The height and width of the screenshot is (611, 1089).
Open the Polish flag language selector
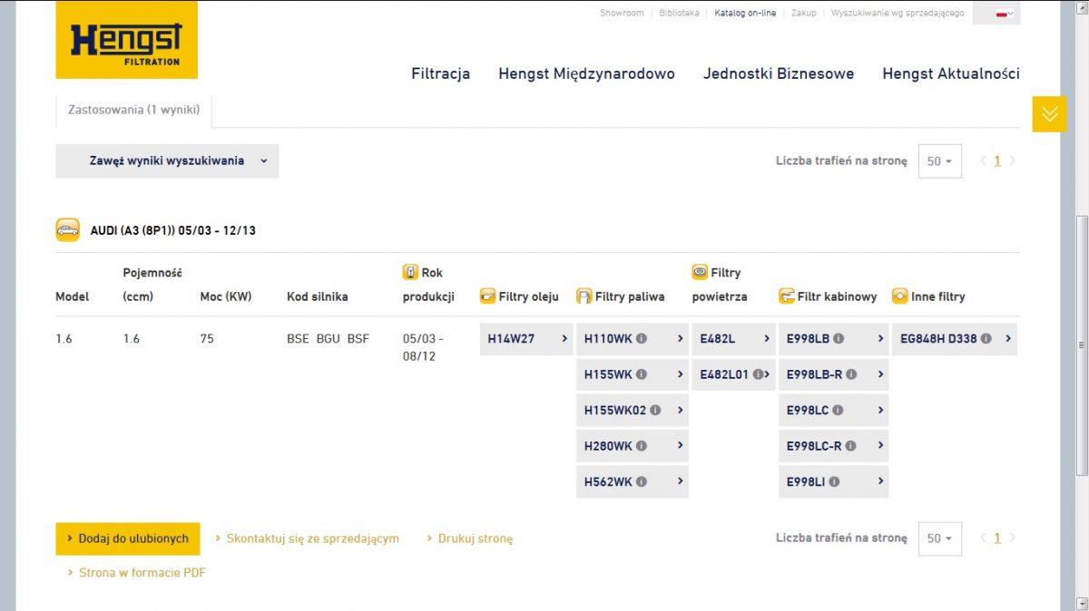(x=1005, y=13)
